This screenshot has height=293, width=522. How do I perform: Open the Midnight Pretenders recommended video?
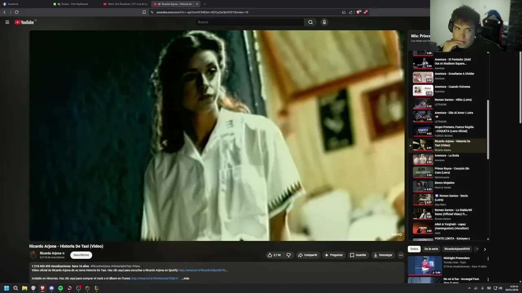pyautogui.click(x=448, y=265)
